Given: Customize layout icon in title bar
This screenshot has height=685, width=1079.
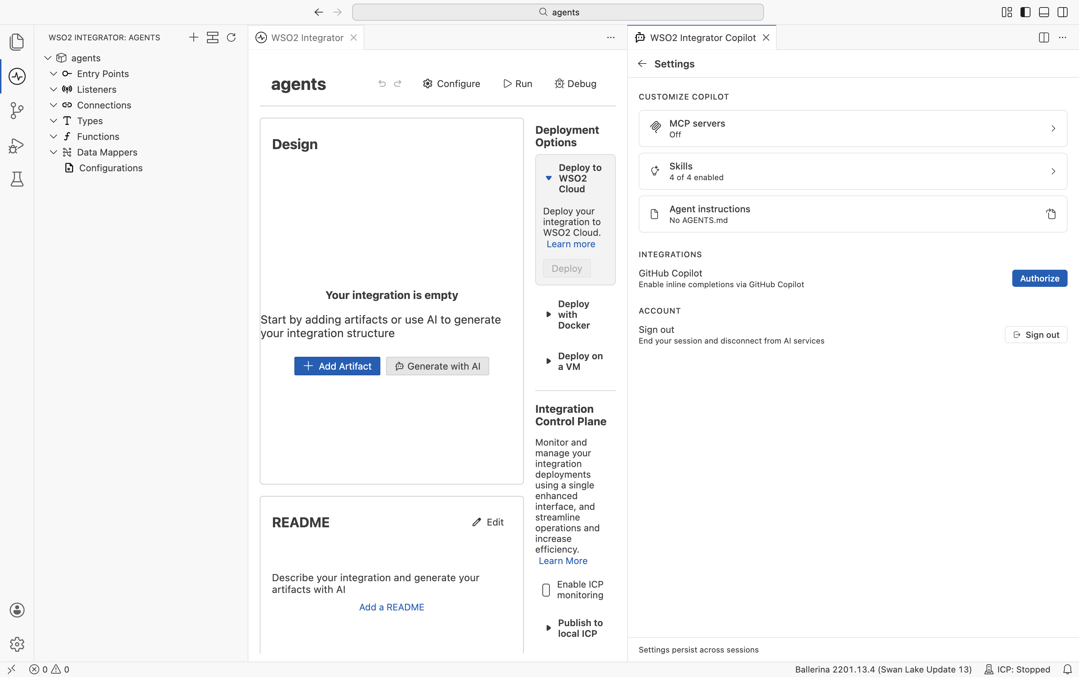Looking at the screenshot, I should coord(1007,12).
